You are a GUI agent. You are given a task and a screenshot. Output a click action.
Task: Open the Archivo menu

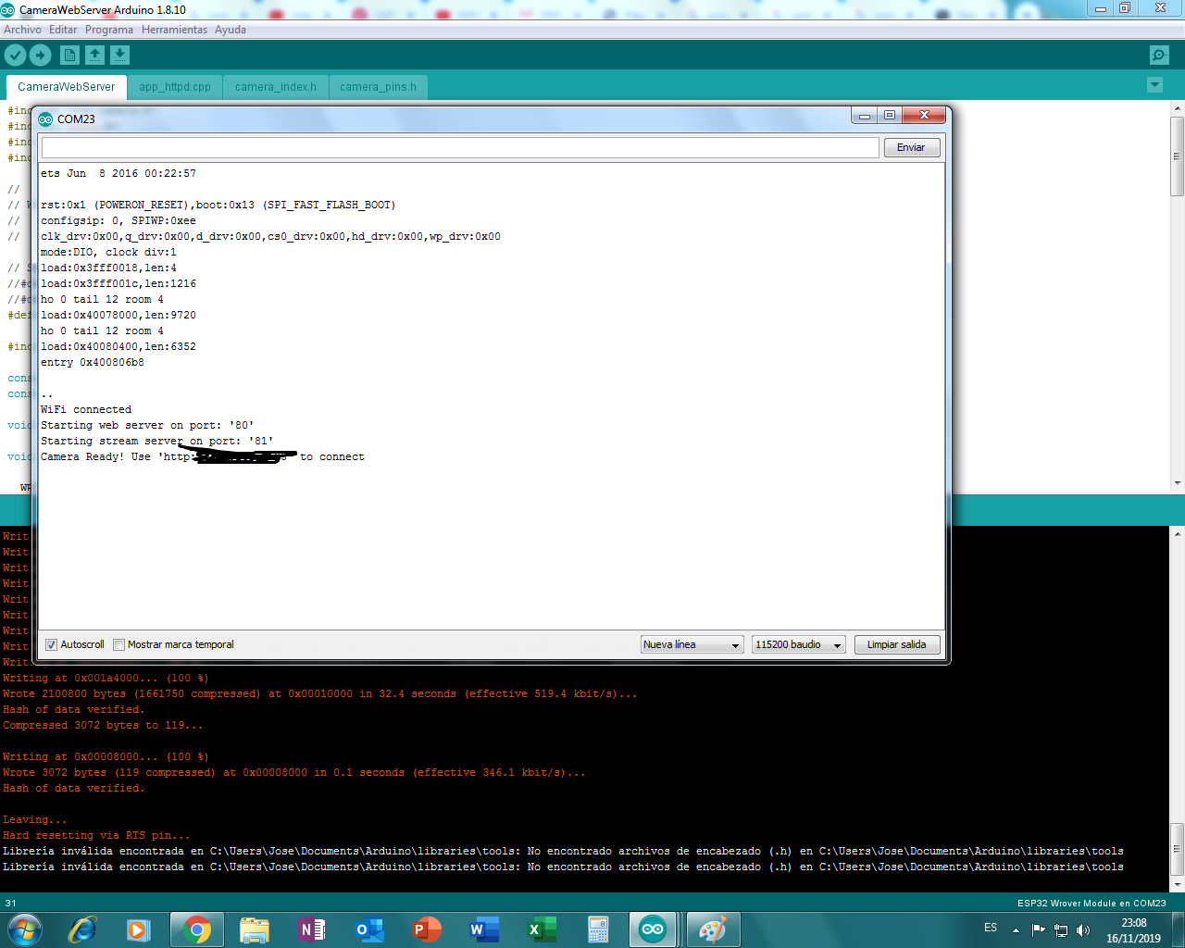[22, 30]
